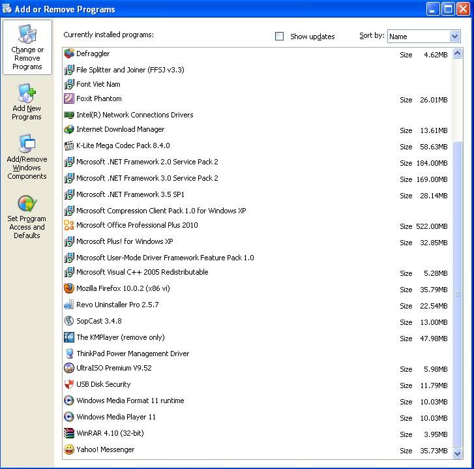Viewport: 474px width, 469px height.
Task: Click the Microsoft Plus! for Windows XP icon
Action: click(69, 241)
